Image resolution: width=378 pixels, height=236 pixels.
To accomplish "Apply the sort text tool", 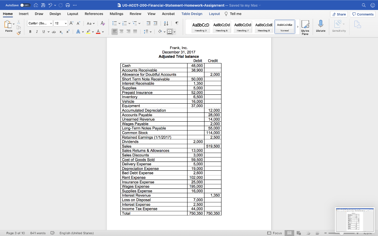I will tap(166, 23).
